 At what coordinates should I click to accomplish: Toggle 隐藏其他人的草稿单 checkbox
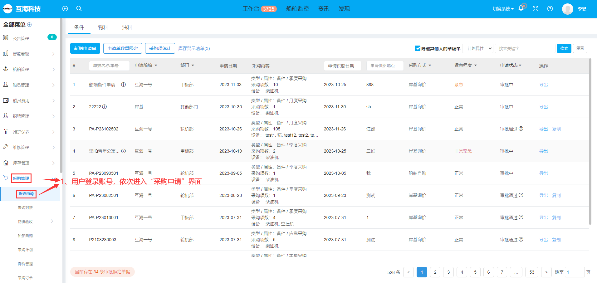(x=418, y=48)
